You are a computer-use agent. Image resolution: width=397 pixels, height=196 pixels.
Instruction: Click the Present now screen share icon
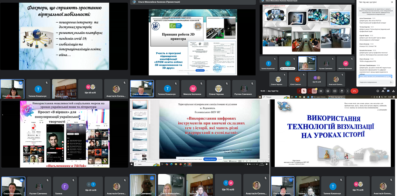coord(335,91)
